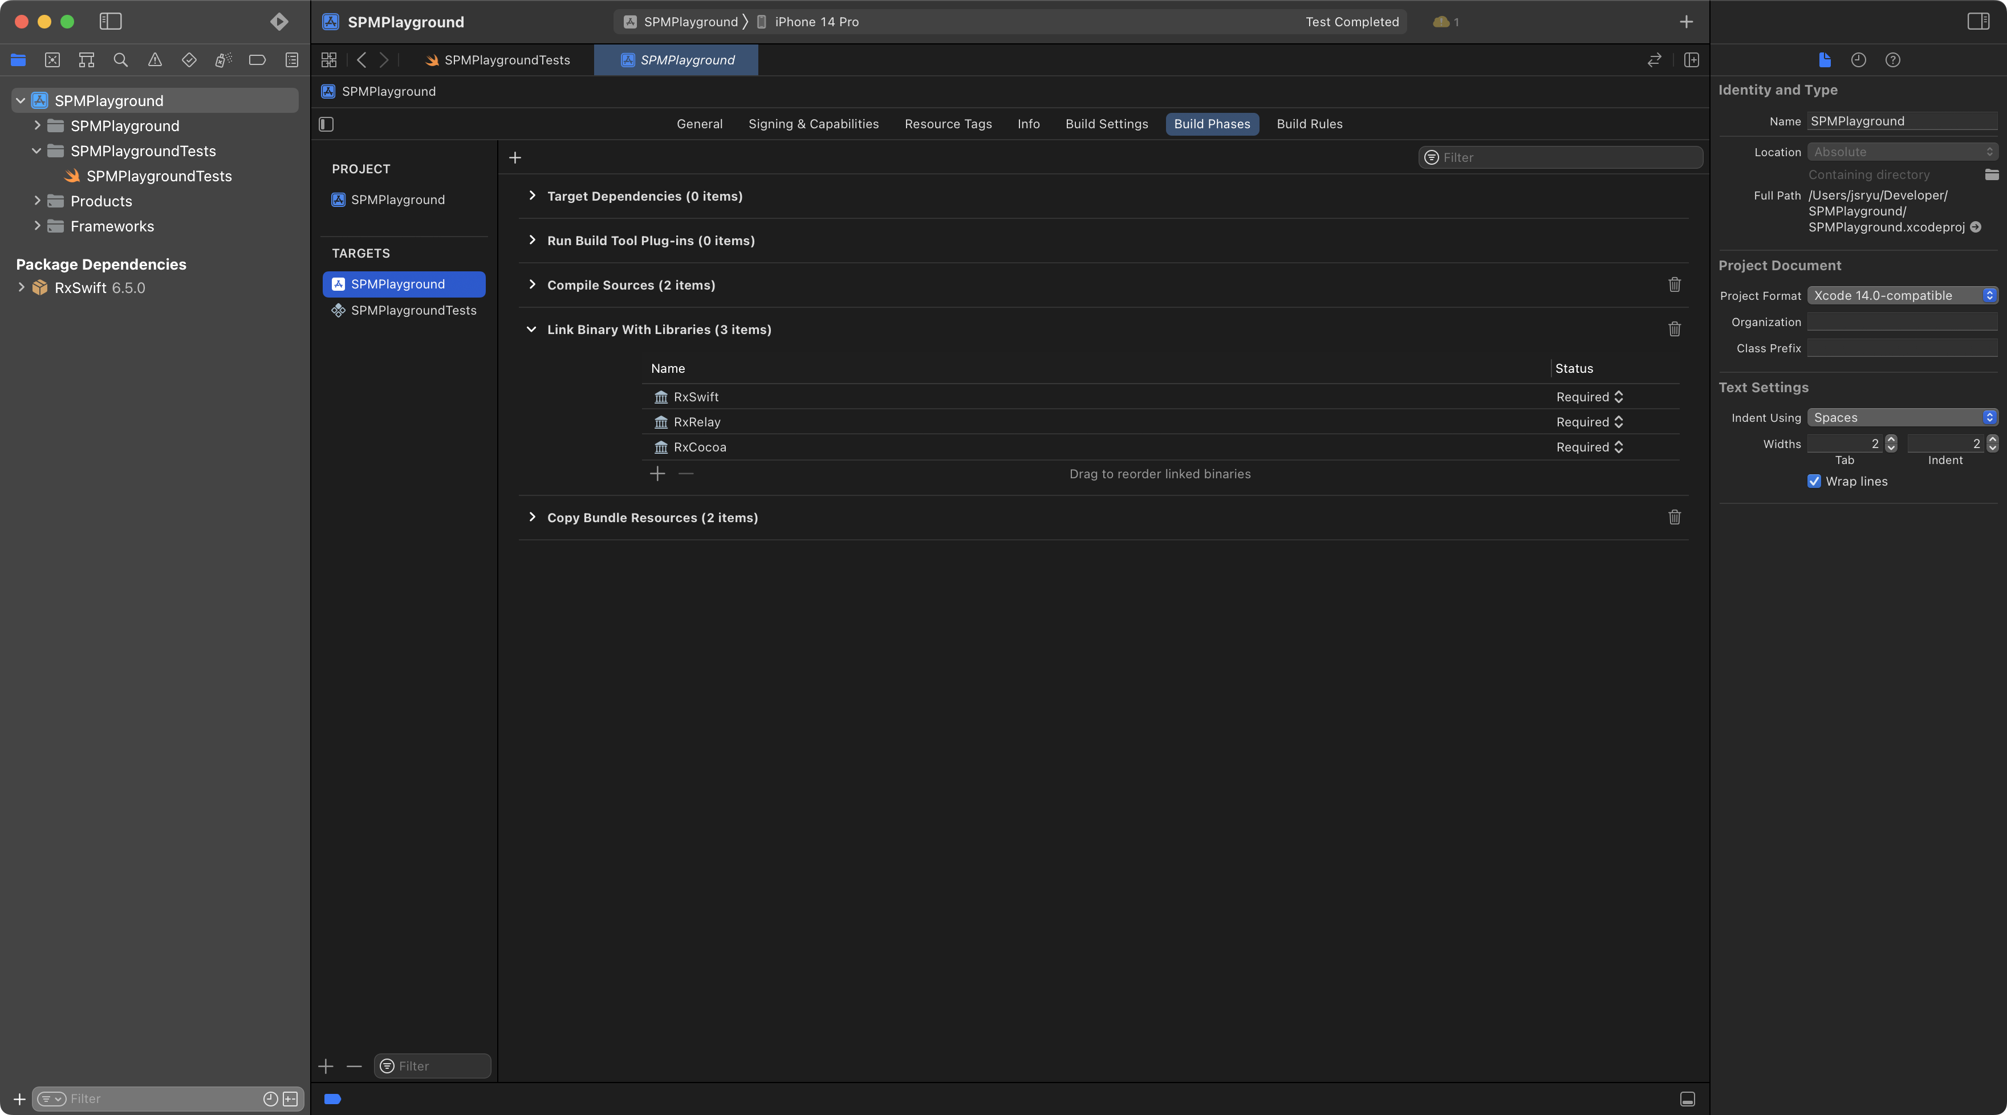Add a new target with plus
Image resolution: width=2007 pixels, height=1115 pixels.
[x=326, y=1066]
